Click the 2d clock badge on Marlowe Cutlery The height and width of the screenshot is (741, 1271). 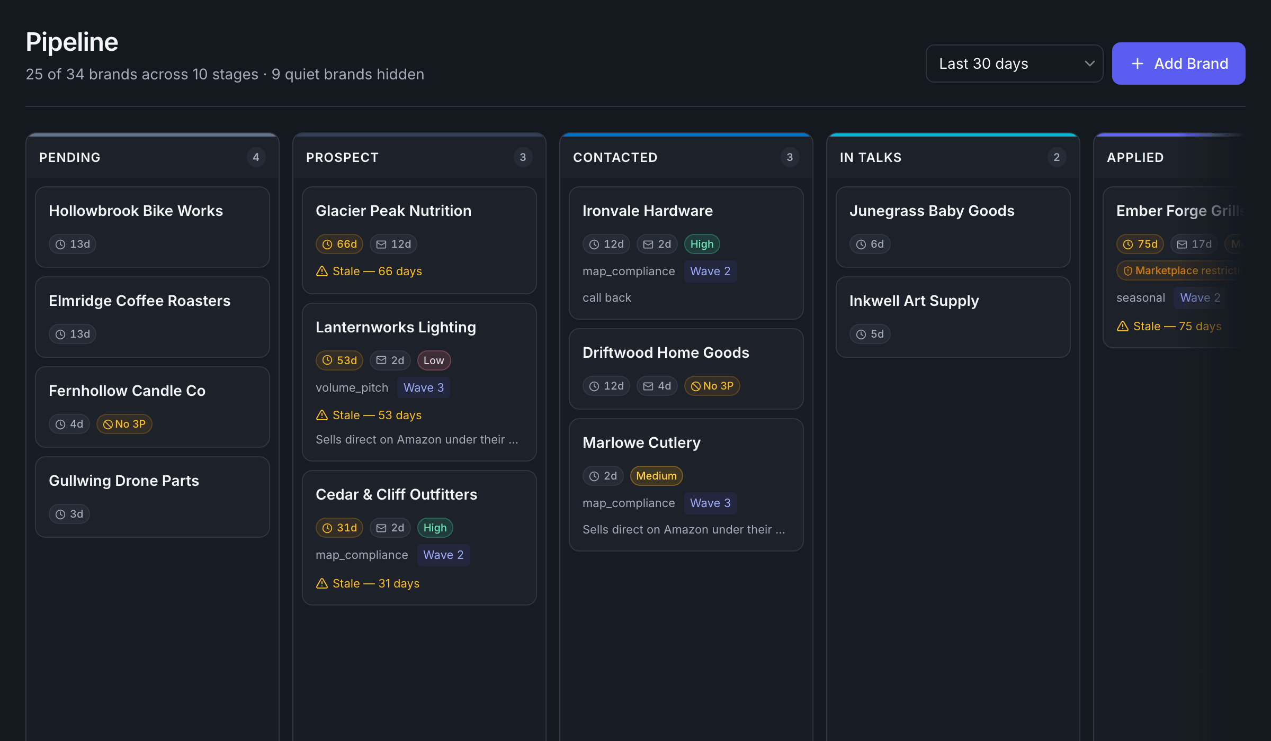coord(603,476)
